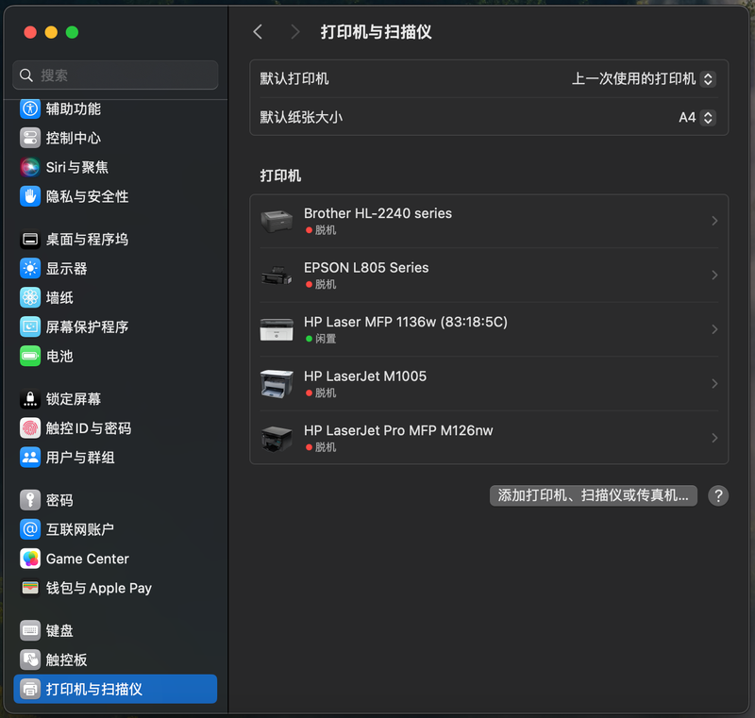Viewport: 755px width, 718px height.
Task: Click the Brother HL-2240 printer icon
Action: (277, 221)
